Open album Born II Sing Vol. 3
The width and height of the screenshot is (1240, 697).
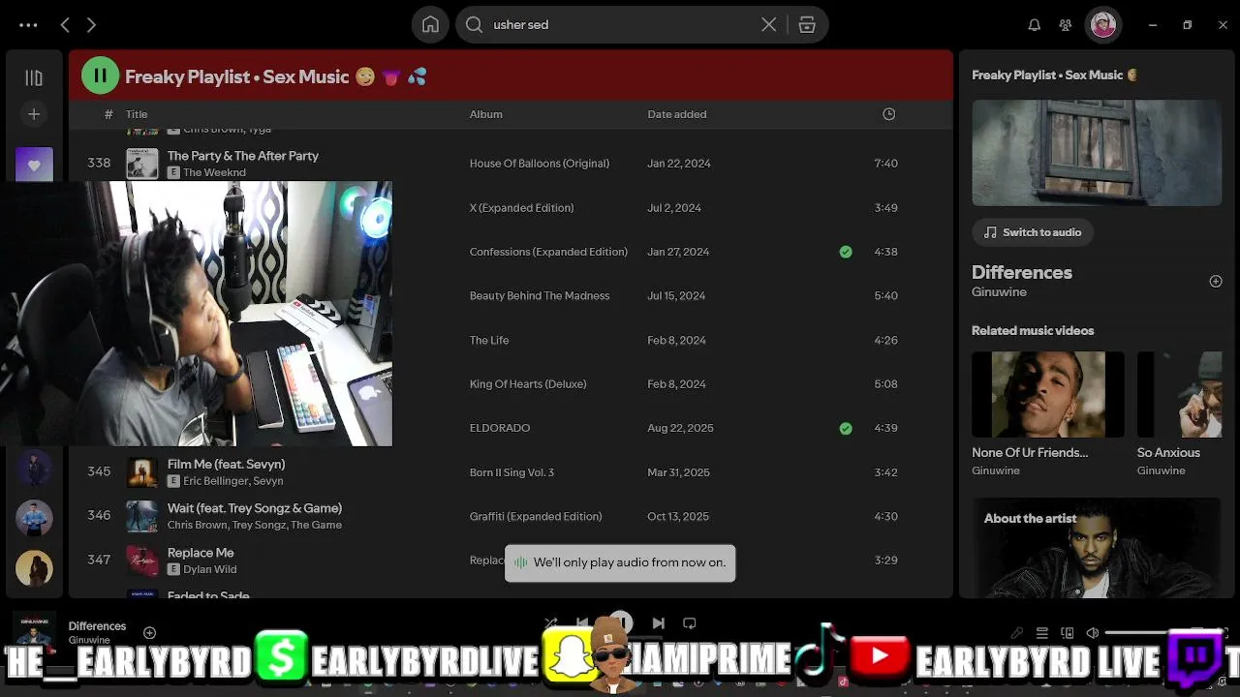point(511,472)
